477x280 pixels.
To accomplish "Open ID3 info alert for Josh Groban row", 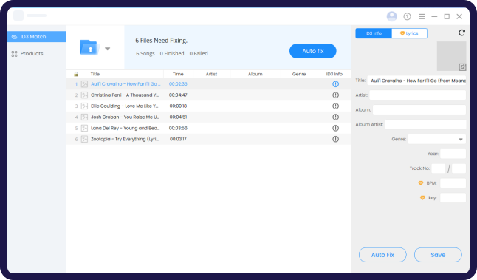I will (335, 117).
